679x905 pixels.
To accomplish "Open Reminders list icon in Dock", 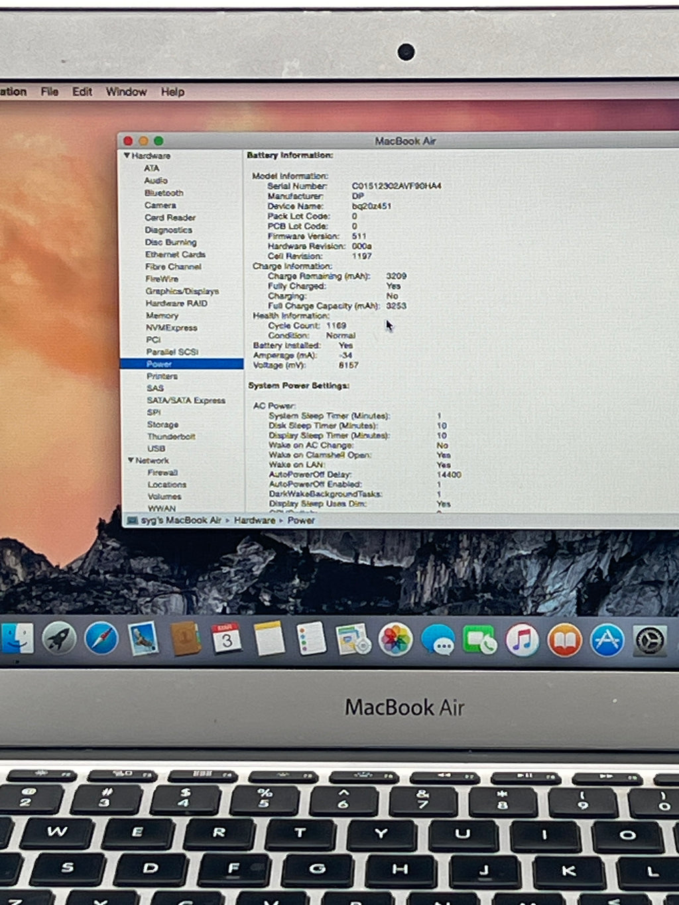I will tap(311, 639).
